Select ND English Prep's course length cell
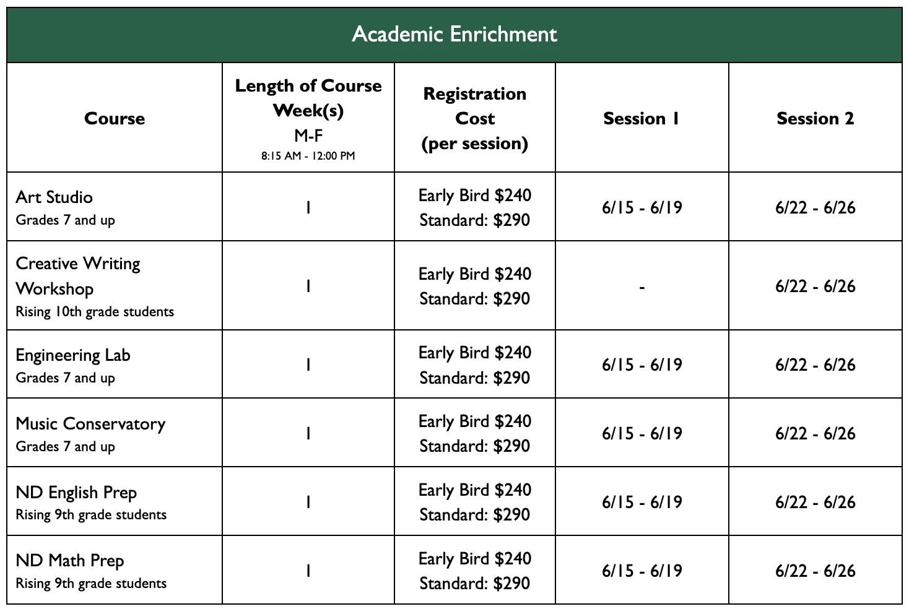 coord(308,502)
